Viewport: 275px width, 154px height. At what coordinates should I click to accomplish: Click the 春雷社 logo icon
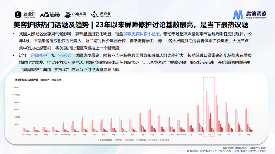[x=18, y=15]
